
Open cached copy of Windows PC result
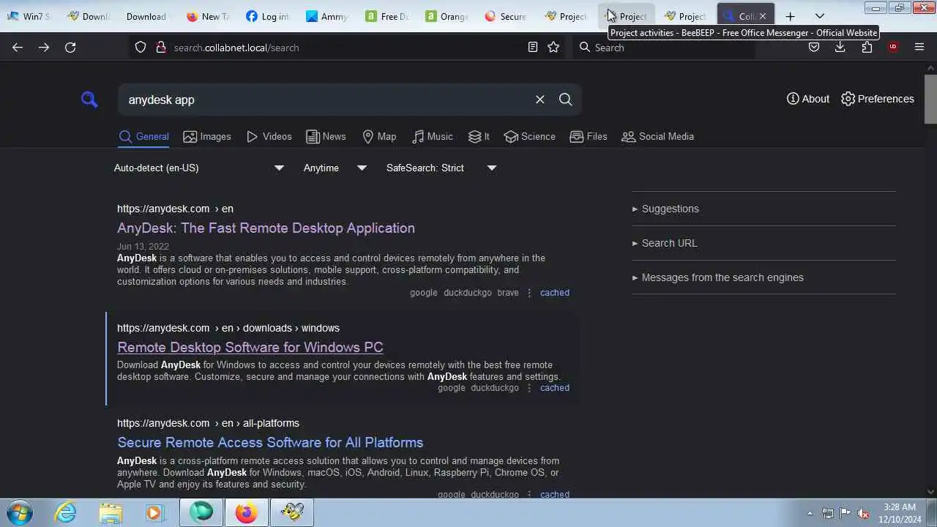pos(554,388)
